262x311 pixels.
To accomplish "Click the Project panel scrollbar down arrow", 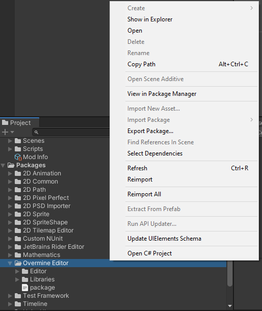I will [x=230, y=306].
